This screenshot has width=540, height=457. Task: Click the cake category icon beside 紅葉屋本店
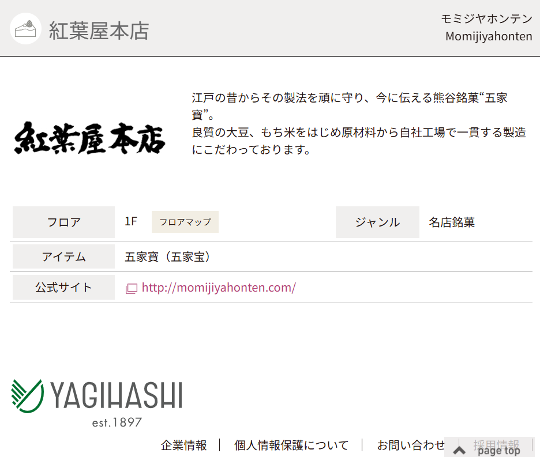point(25,29)
